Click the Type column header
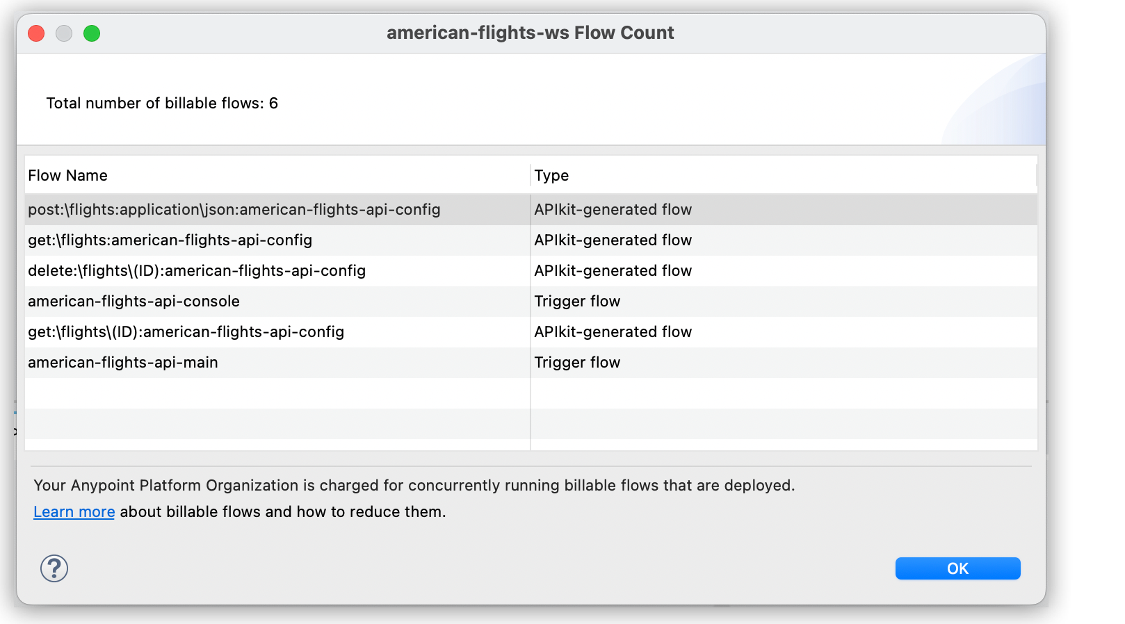Image resolution: width=1125 pixels, height=624 pixels. click(x=551, y=175)
